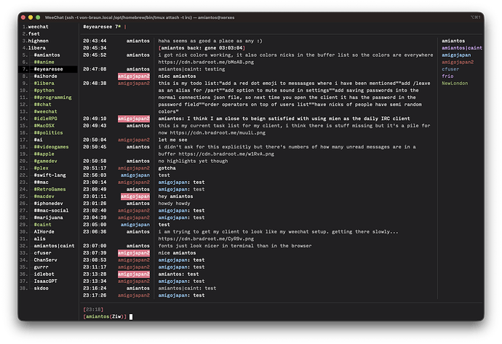Click the 'gotcha' message at 20:51:17
The image size is (502, 344).
click(x=167, y=168)
